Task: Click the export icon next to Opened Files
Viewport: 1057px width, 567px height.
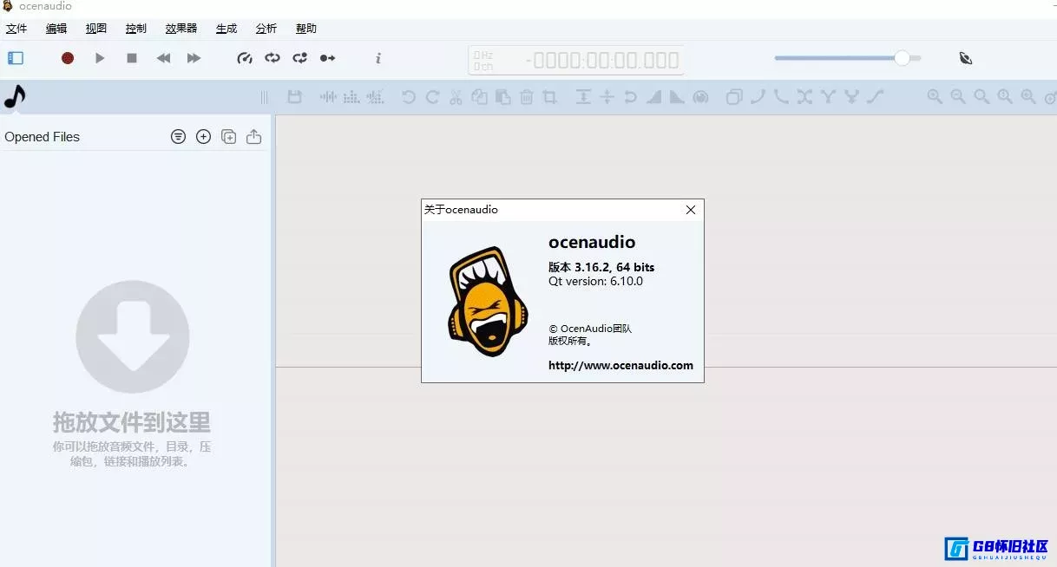Action: point(253,136)
